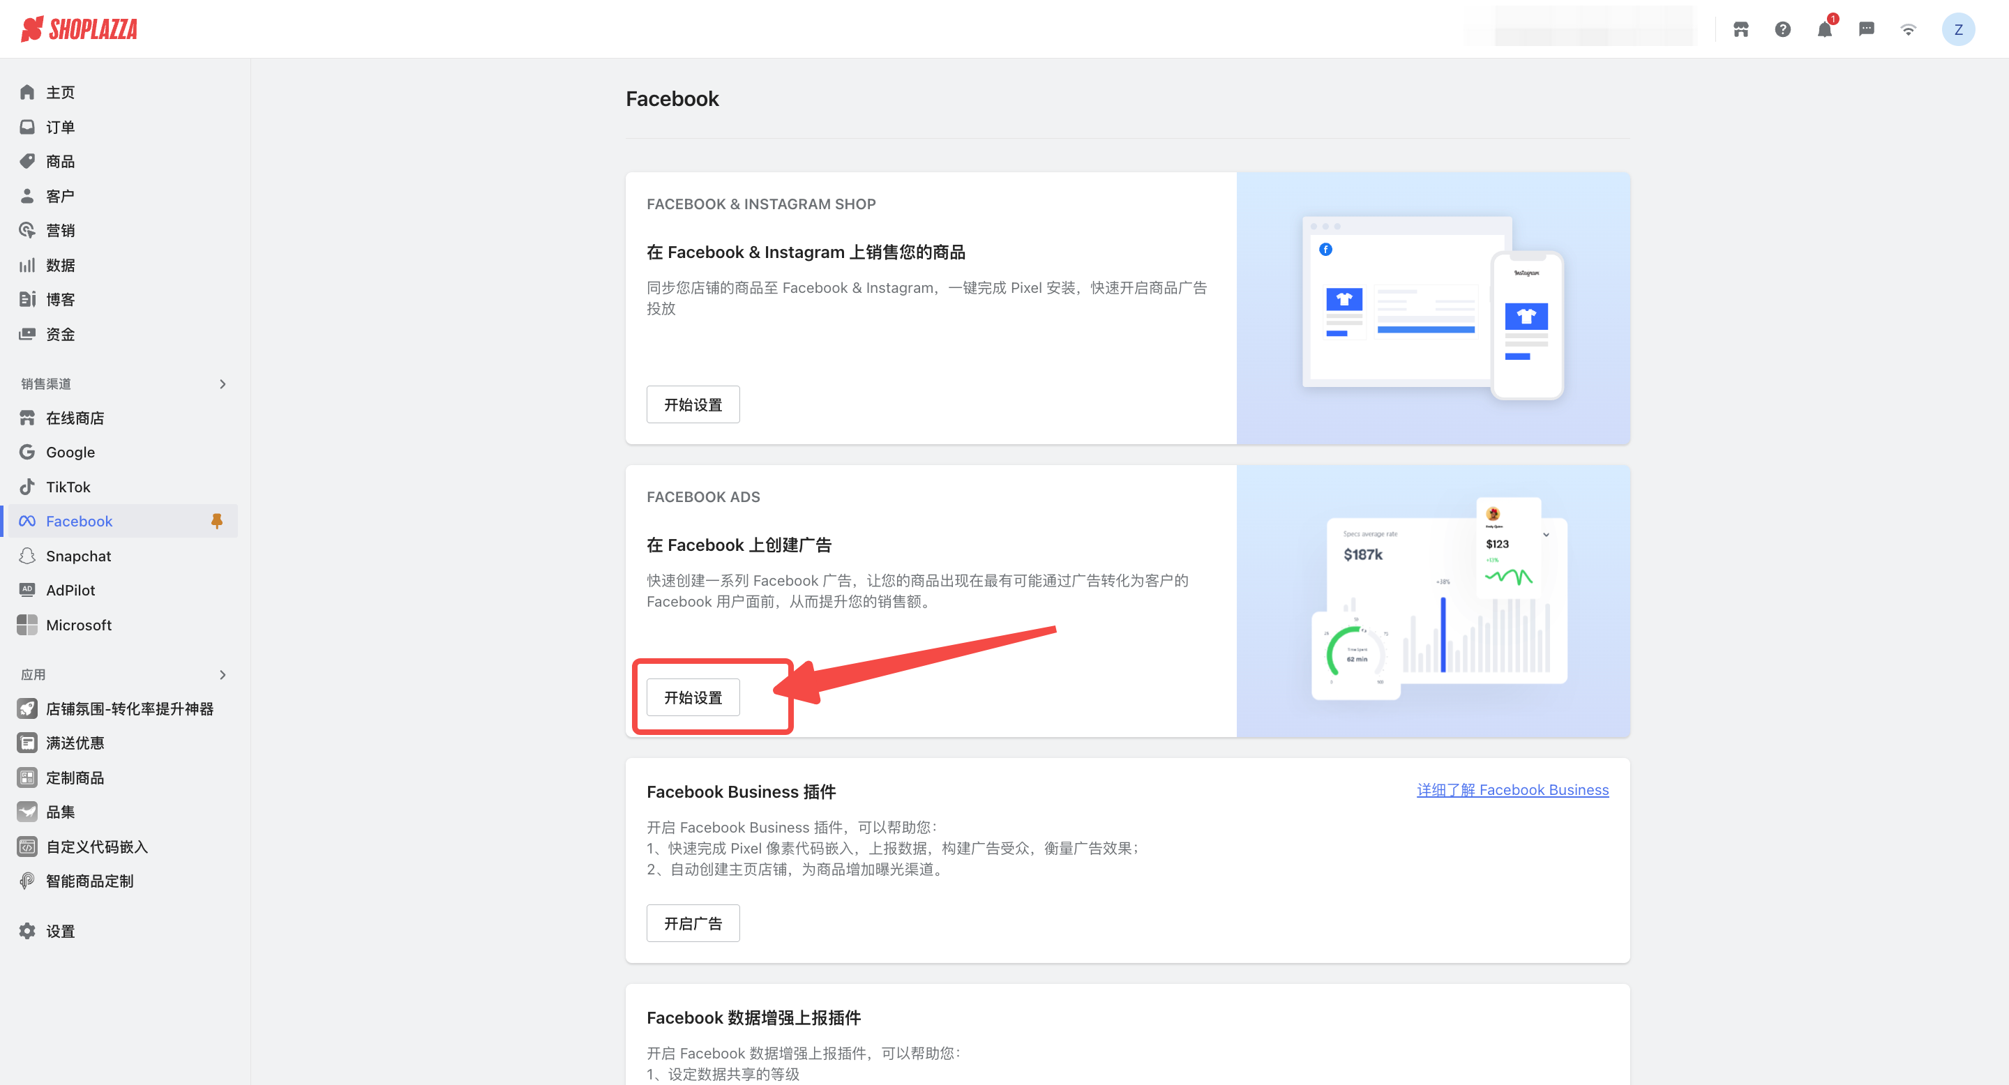
Task: Click the notification bell icon
Action: [1823, 29]
